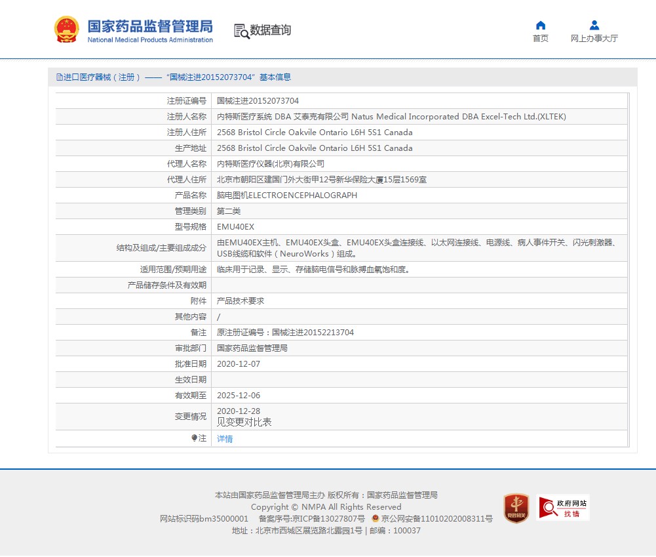Select the 结构及组成 composition description text
The height and width of the screenshot is (557, 656).
click(417, 248)
